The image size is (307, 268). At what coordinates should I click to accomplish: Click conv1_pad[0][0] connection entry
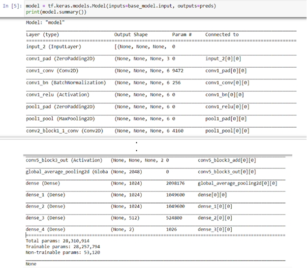coord(226,71)
